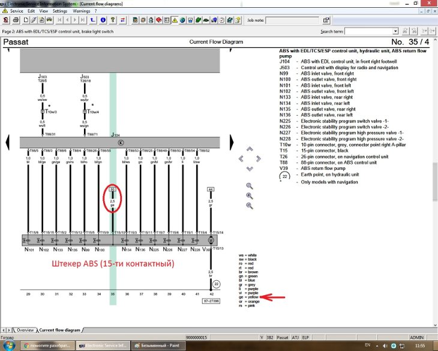
Task: Click the red book toolbar icon
Action: (158, 20)
